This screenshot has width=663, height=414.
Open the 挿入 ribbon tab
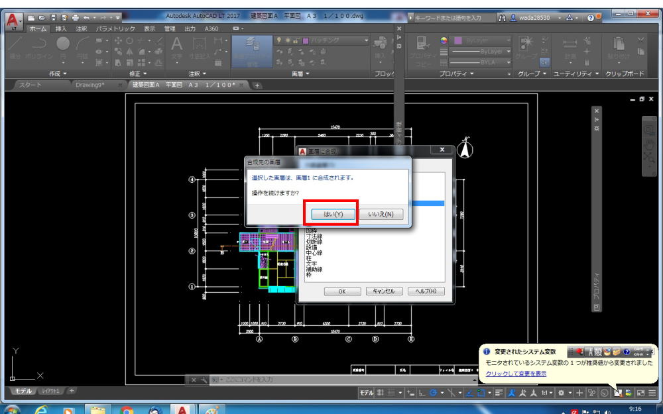(x=61, y=28)
